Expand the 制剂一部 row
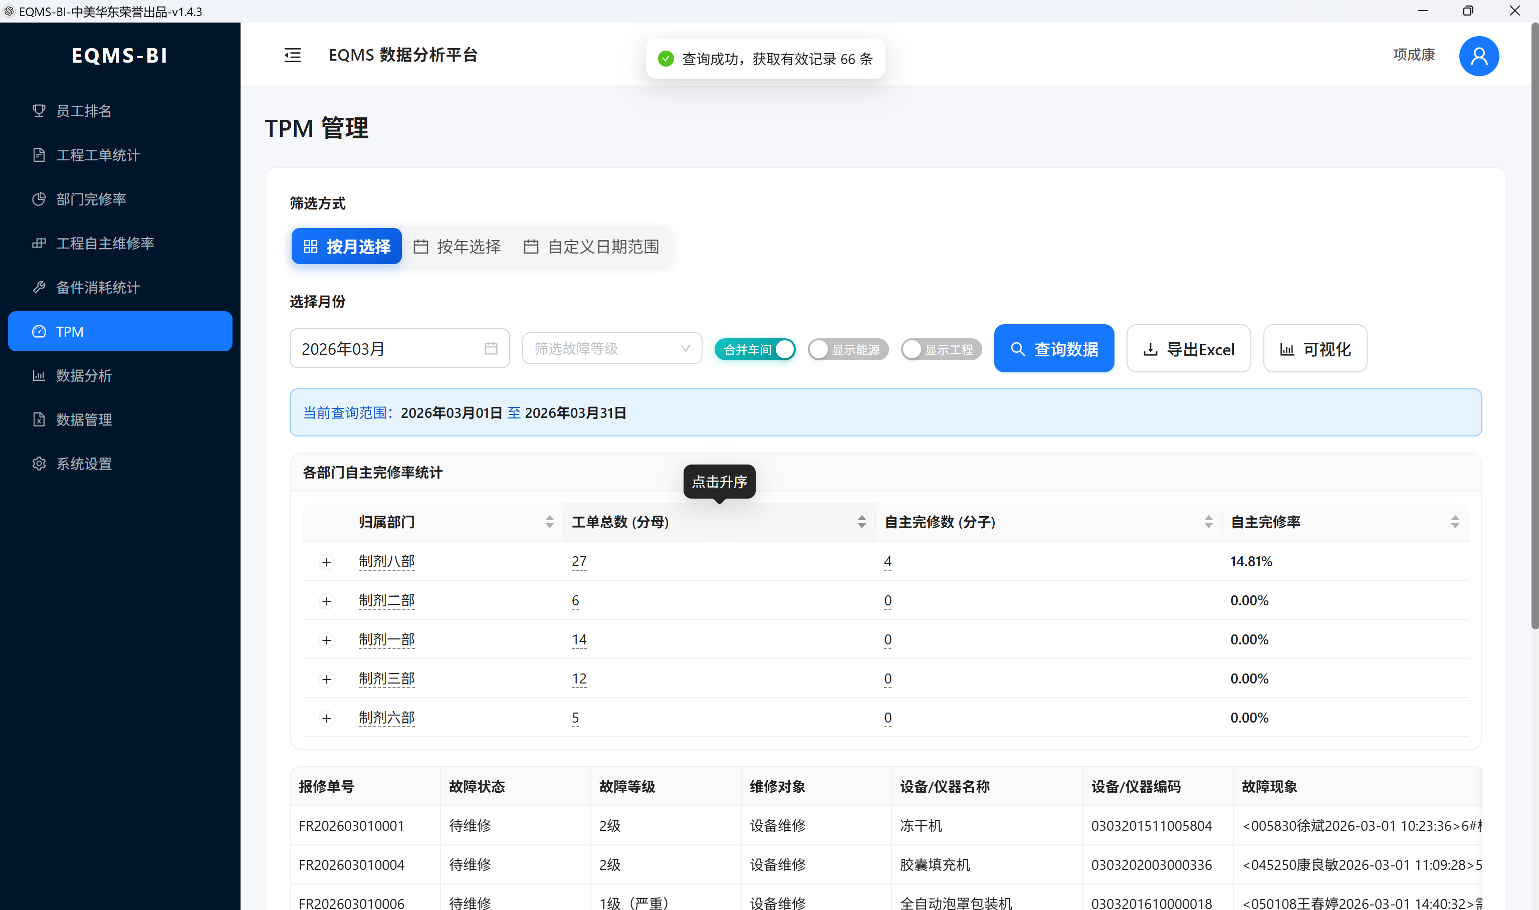 pyautogui.click(x=327, y=640)
